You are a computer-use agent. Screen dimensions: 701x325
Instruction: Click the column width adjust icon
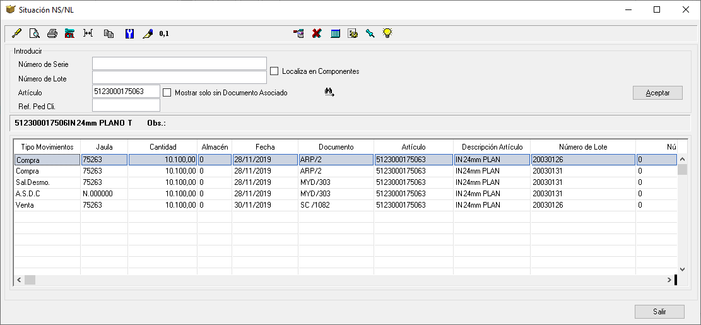tap(88, 33)
